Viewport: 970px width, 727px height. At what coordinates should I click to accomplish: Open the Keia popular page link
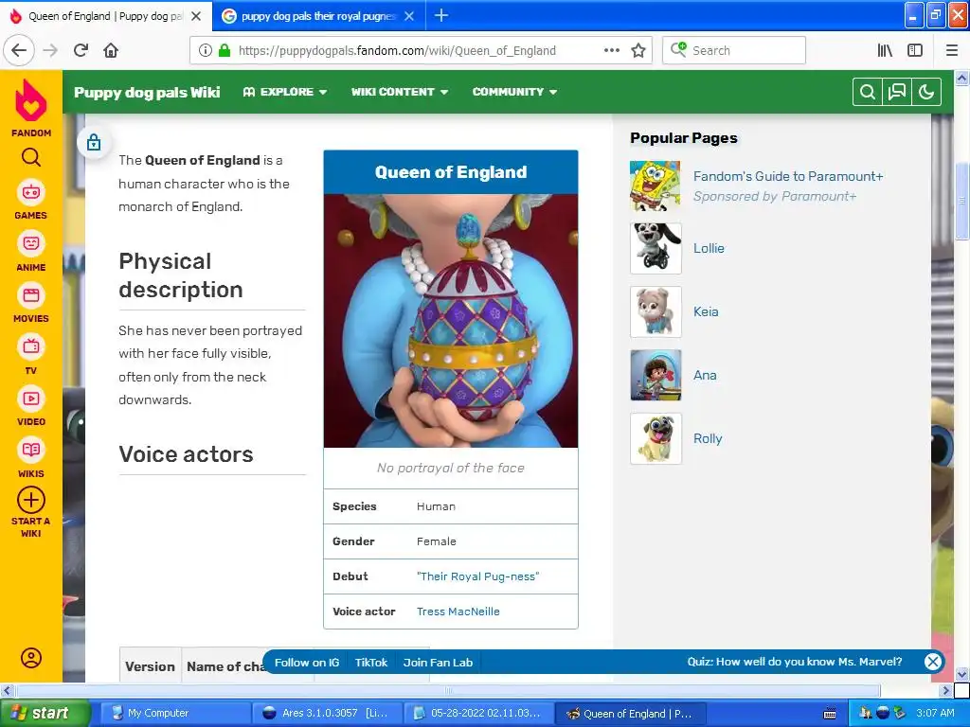706,311
